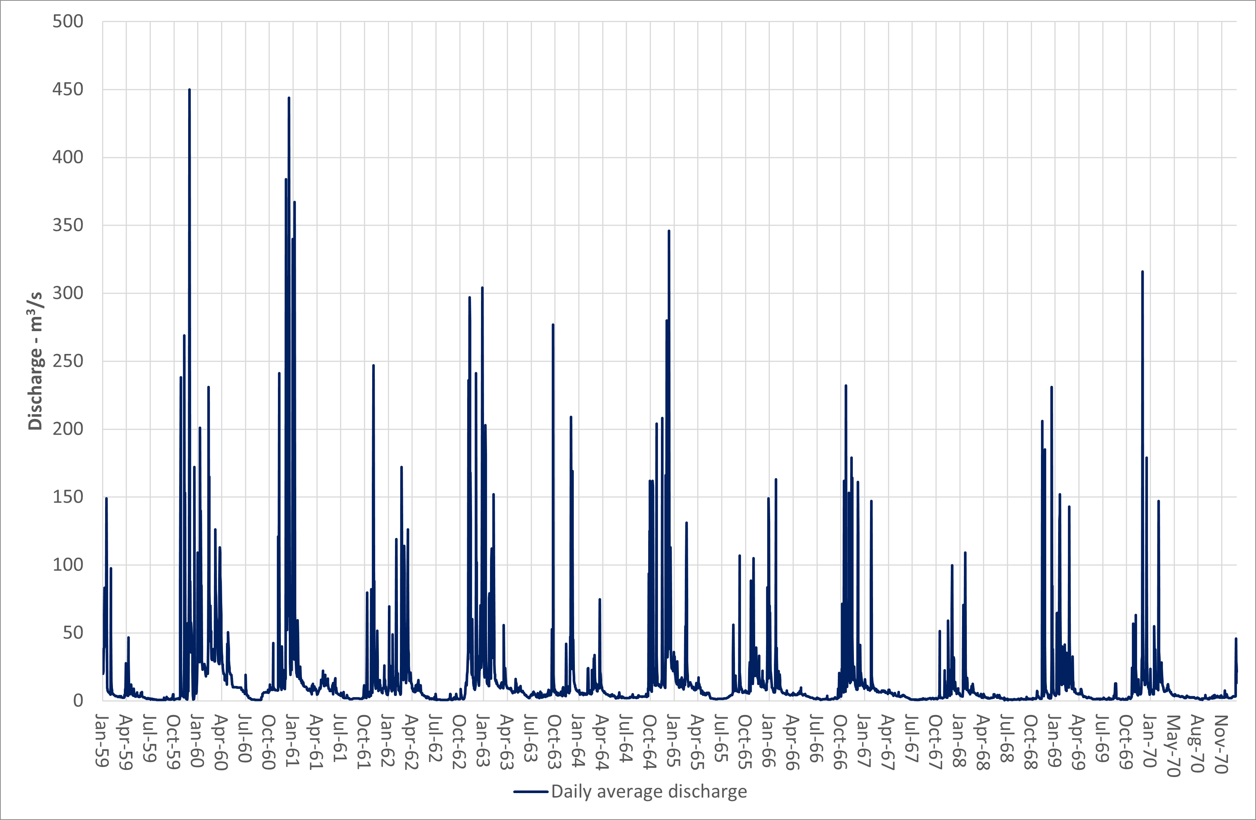Click the y-axis value 400
The image size is (1256, 820).
[x=68, y=157]
